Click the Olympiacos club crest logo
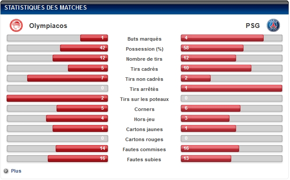The height and width of the screenshot is (180, 290). [x=16, y=25]
